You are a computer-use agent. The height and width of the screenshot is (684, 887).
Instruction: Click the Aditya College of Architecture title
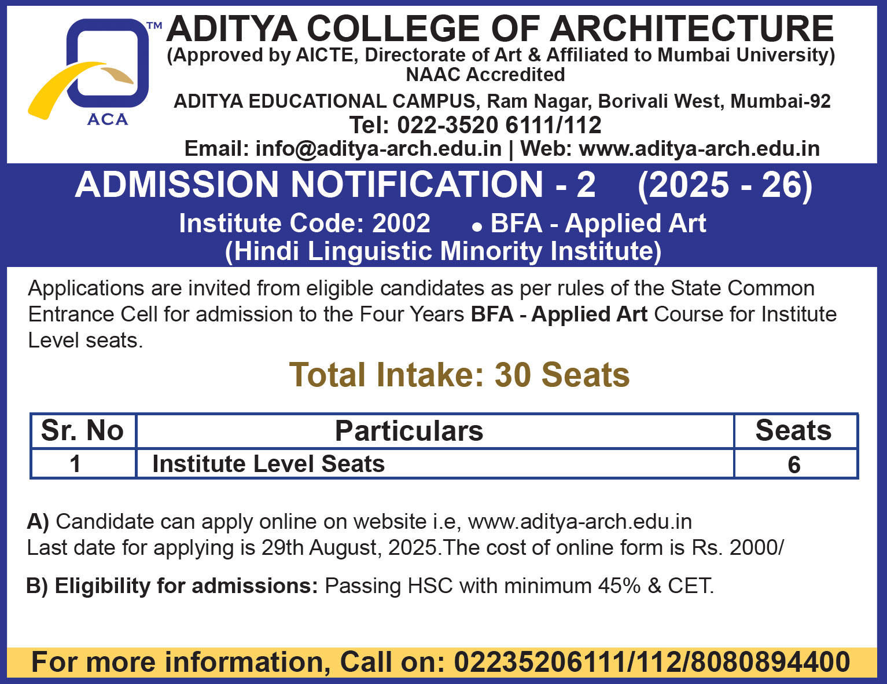(500, 29)
